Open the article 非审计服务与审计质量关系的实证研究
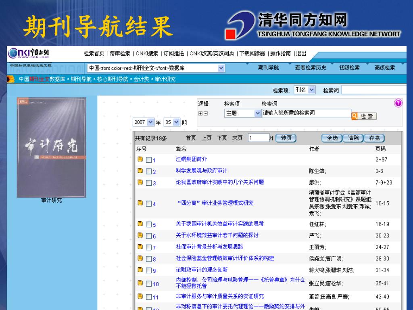Image resolution: width=413 pixels, height=310 pixels. 220,296
